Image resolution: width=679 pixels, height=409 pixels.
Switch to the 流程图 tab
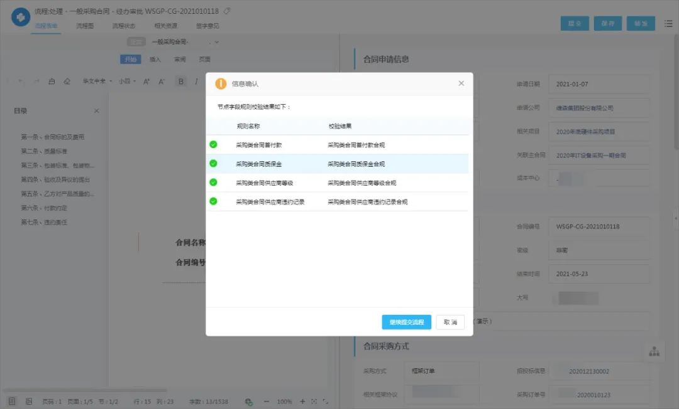click(x=85, y=26)
